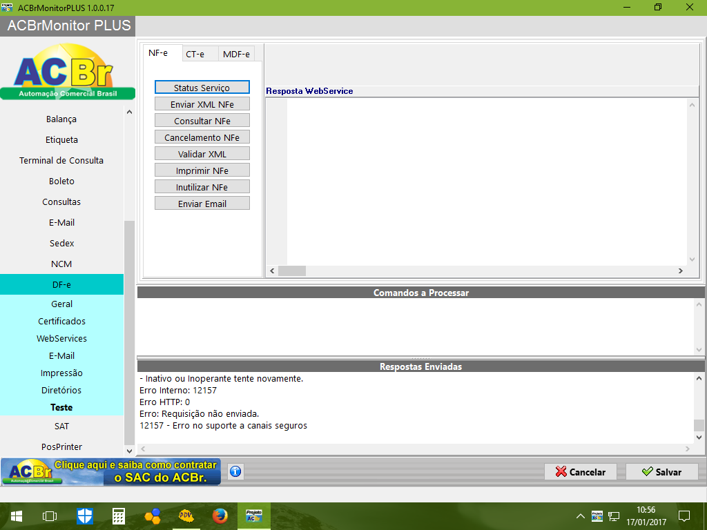Open Calculator from taskbar
The width and height of the screenshot is (707, 530).
(x=119, y=516)
